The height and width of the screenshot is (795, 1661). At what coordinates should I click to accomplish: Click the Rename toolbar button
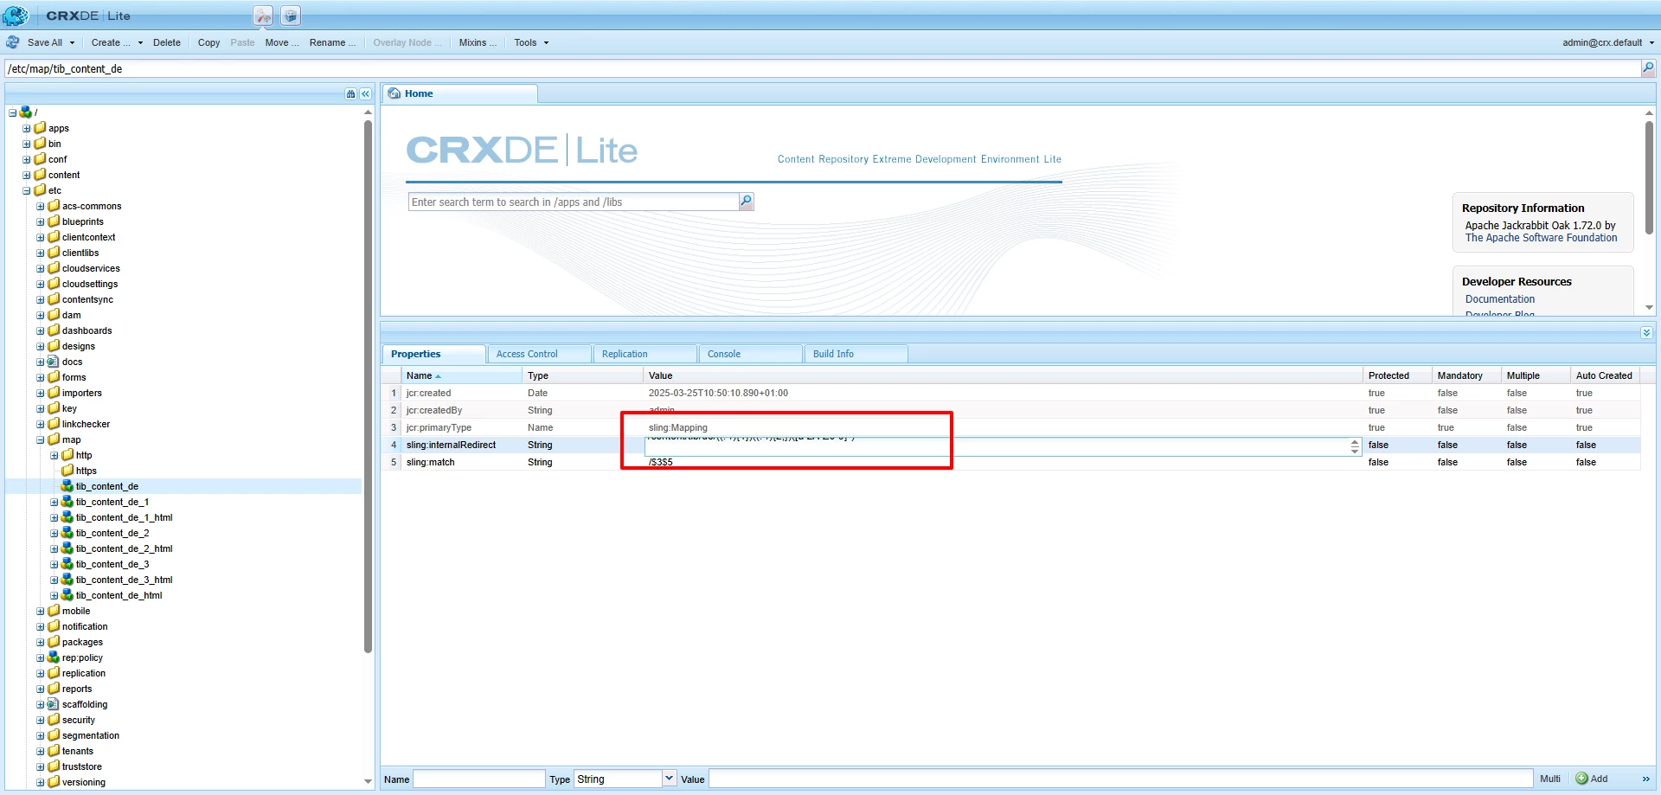coord(332,42)
